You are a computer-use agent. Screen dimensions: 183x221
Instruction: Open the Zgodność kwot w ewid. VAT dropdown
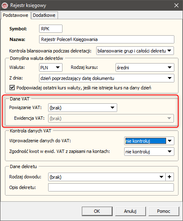(x=149, y=152)
